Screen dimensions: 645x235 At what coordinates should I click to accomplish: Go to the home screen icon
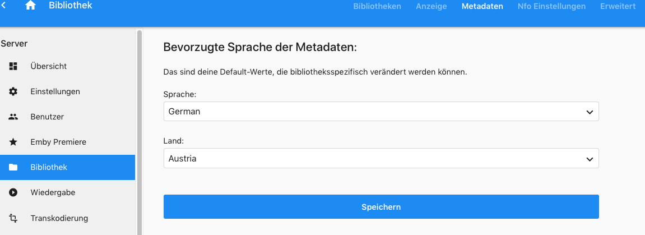(x=30, y=6)
